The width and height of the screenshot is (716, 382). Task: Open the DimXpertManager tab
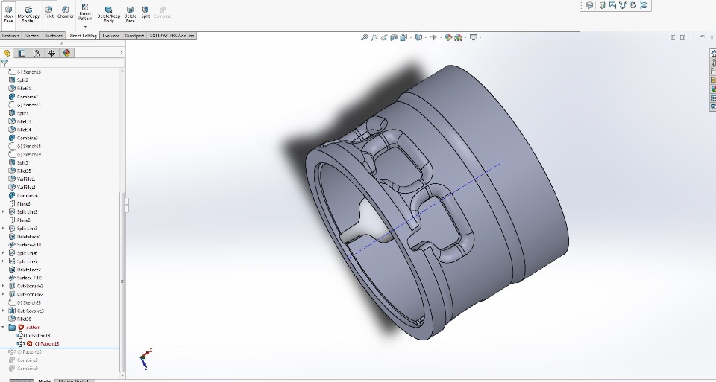tap(51, 54)
